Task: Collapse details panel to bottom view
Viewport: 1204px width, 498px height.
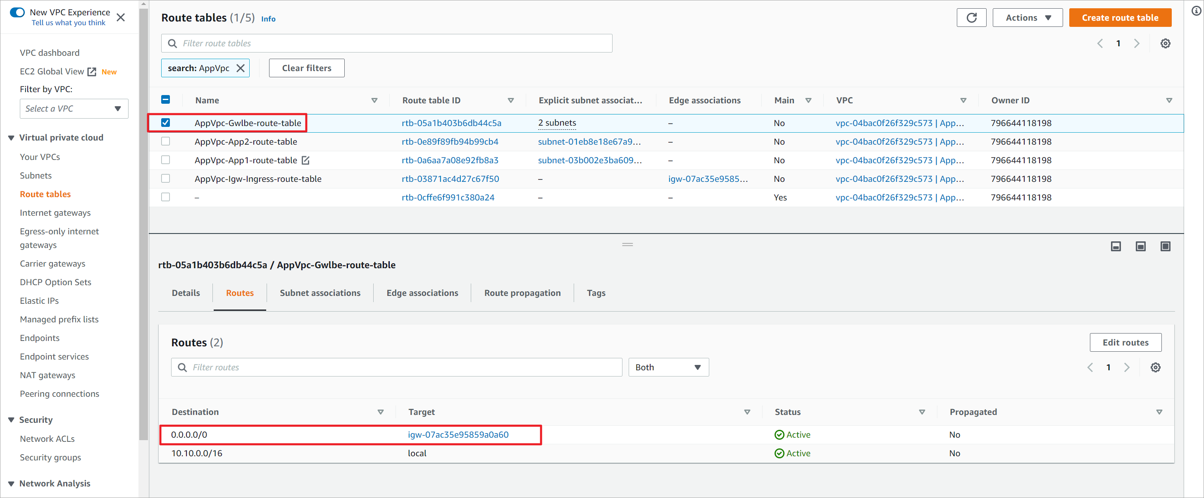Action: click(x=1116, y=247)
